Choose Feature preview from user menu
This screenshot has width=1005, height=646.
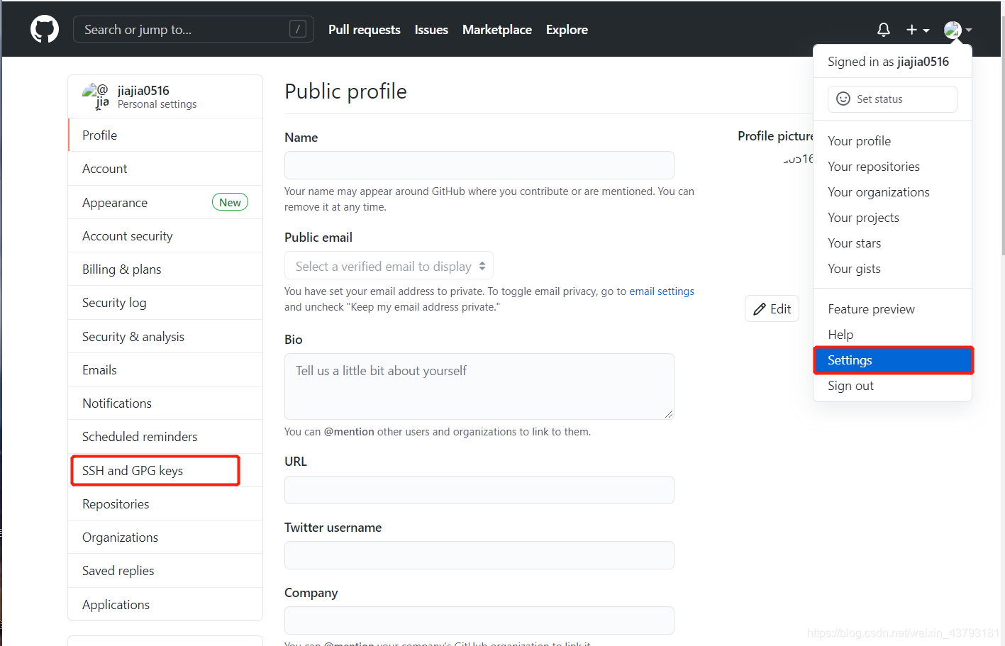[x=892, y=309]
